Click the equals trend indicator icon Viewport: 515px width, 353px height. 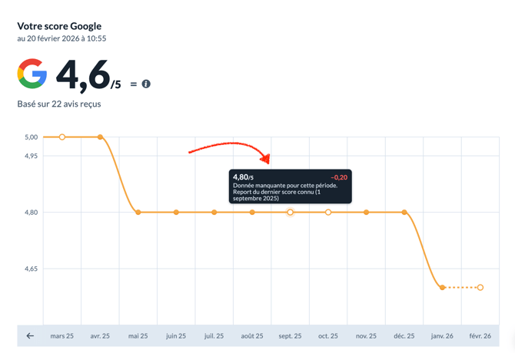(134, 84)
